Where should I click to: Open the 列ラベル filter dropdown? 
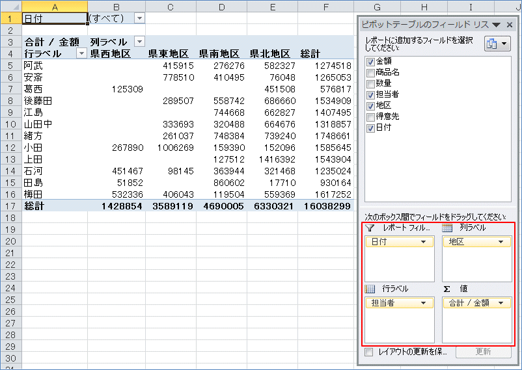pyautogui.click(x=139, y=42)
